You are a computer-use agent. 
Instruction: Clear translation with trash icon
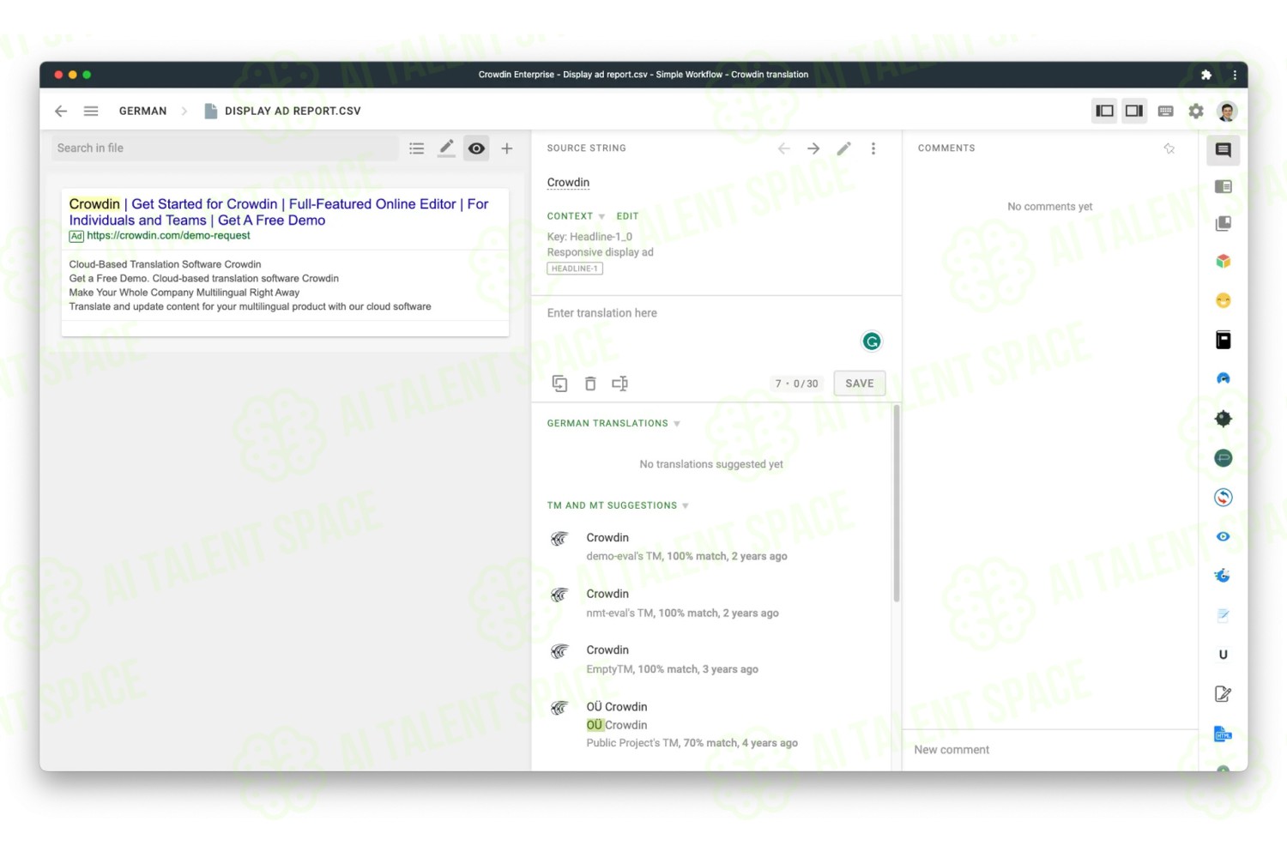click(x=590, y=384)
